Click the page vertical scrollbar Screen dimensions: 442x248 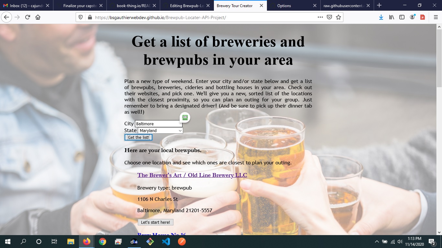(x=439, y=58)
